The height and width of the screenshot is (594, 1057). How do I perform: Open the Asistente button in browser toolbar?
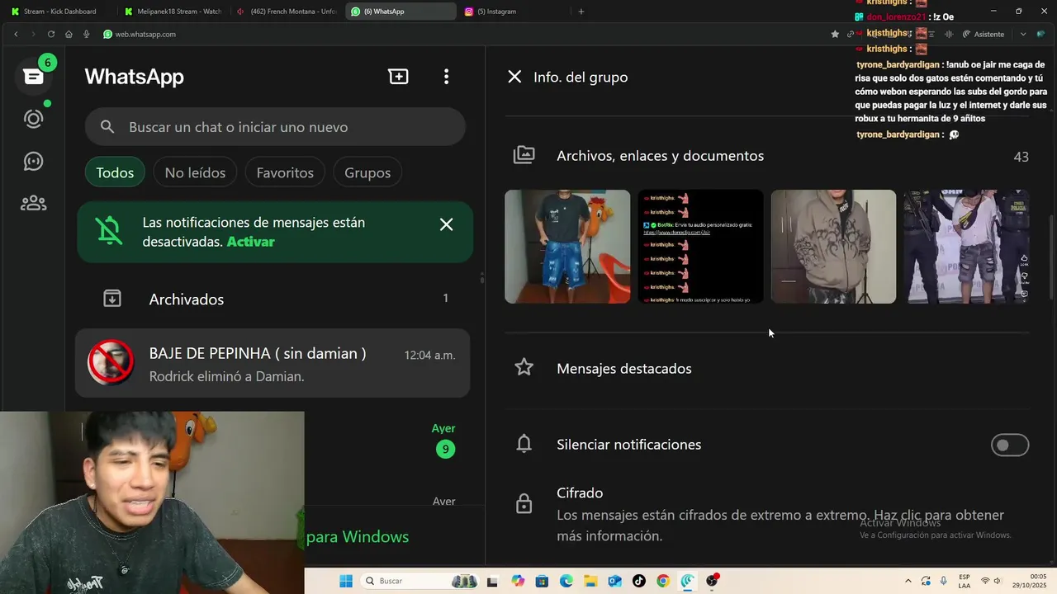[x=984, y=34]
